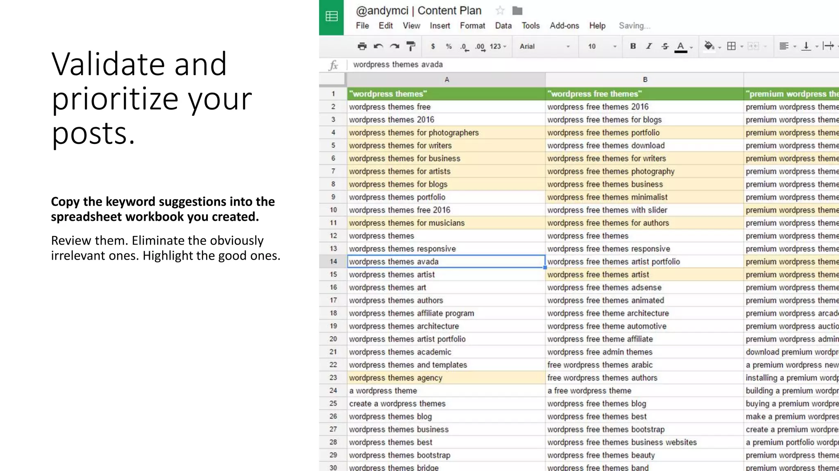
Task: Click the select-all corner box
Action: (333, 80)
